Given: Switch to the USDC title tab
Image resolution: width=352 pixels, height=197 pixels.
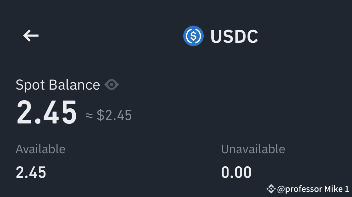Looking at the screenshot, I should pos(234,36).
